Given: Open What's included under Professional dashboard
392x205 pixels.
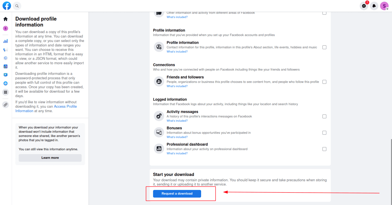Looking at the screenshot, I should pyautogui.click(x=177, y=153).
